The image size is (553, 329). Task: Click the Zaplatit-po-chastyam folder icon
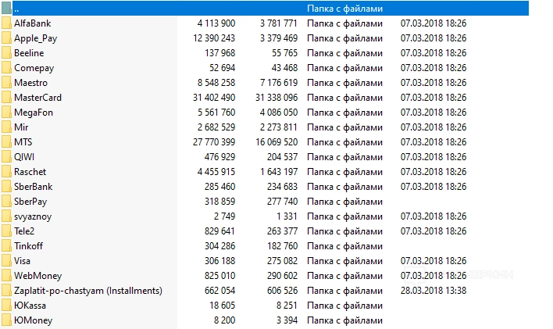click(6, 290)
